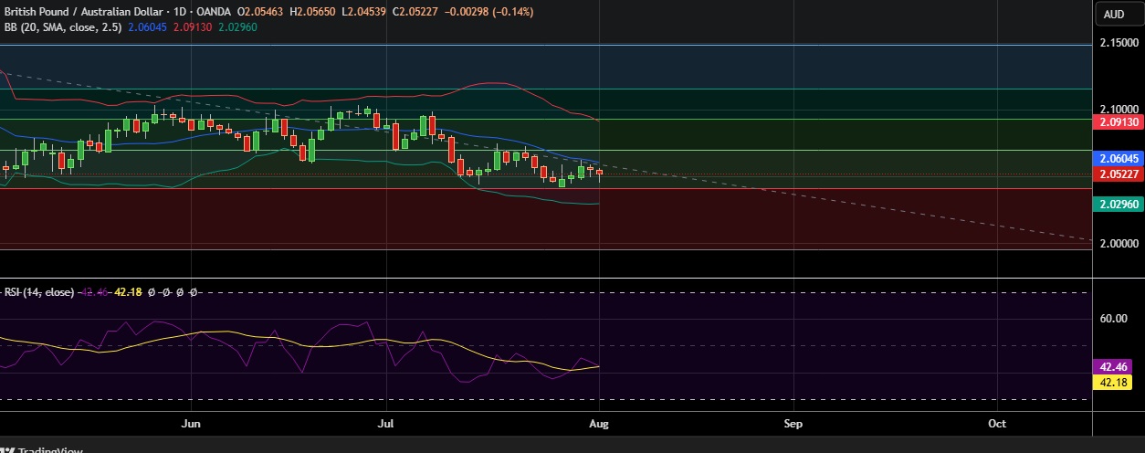Click the 2.00000 price scale level
Viewport: 1145px width, 453px height.
pos(1119,243)
